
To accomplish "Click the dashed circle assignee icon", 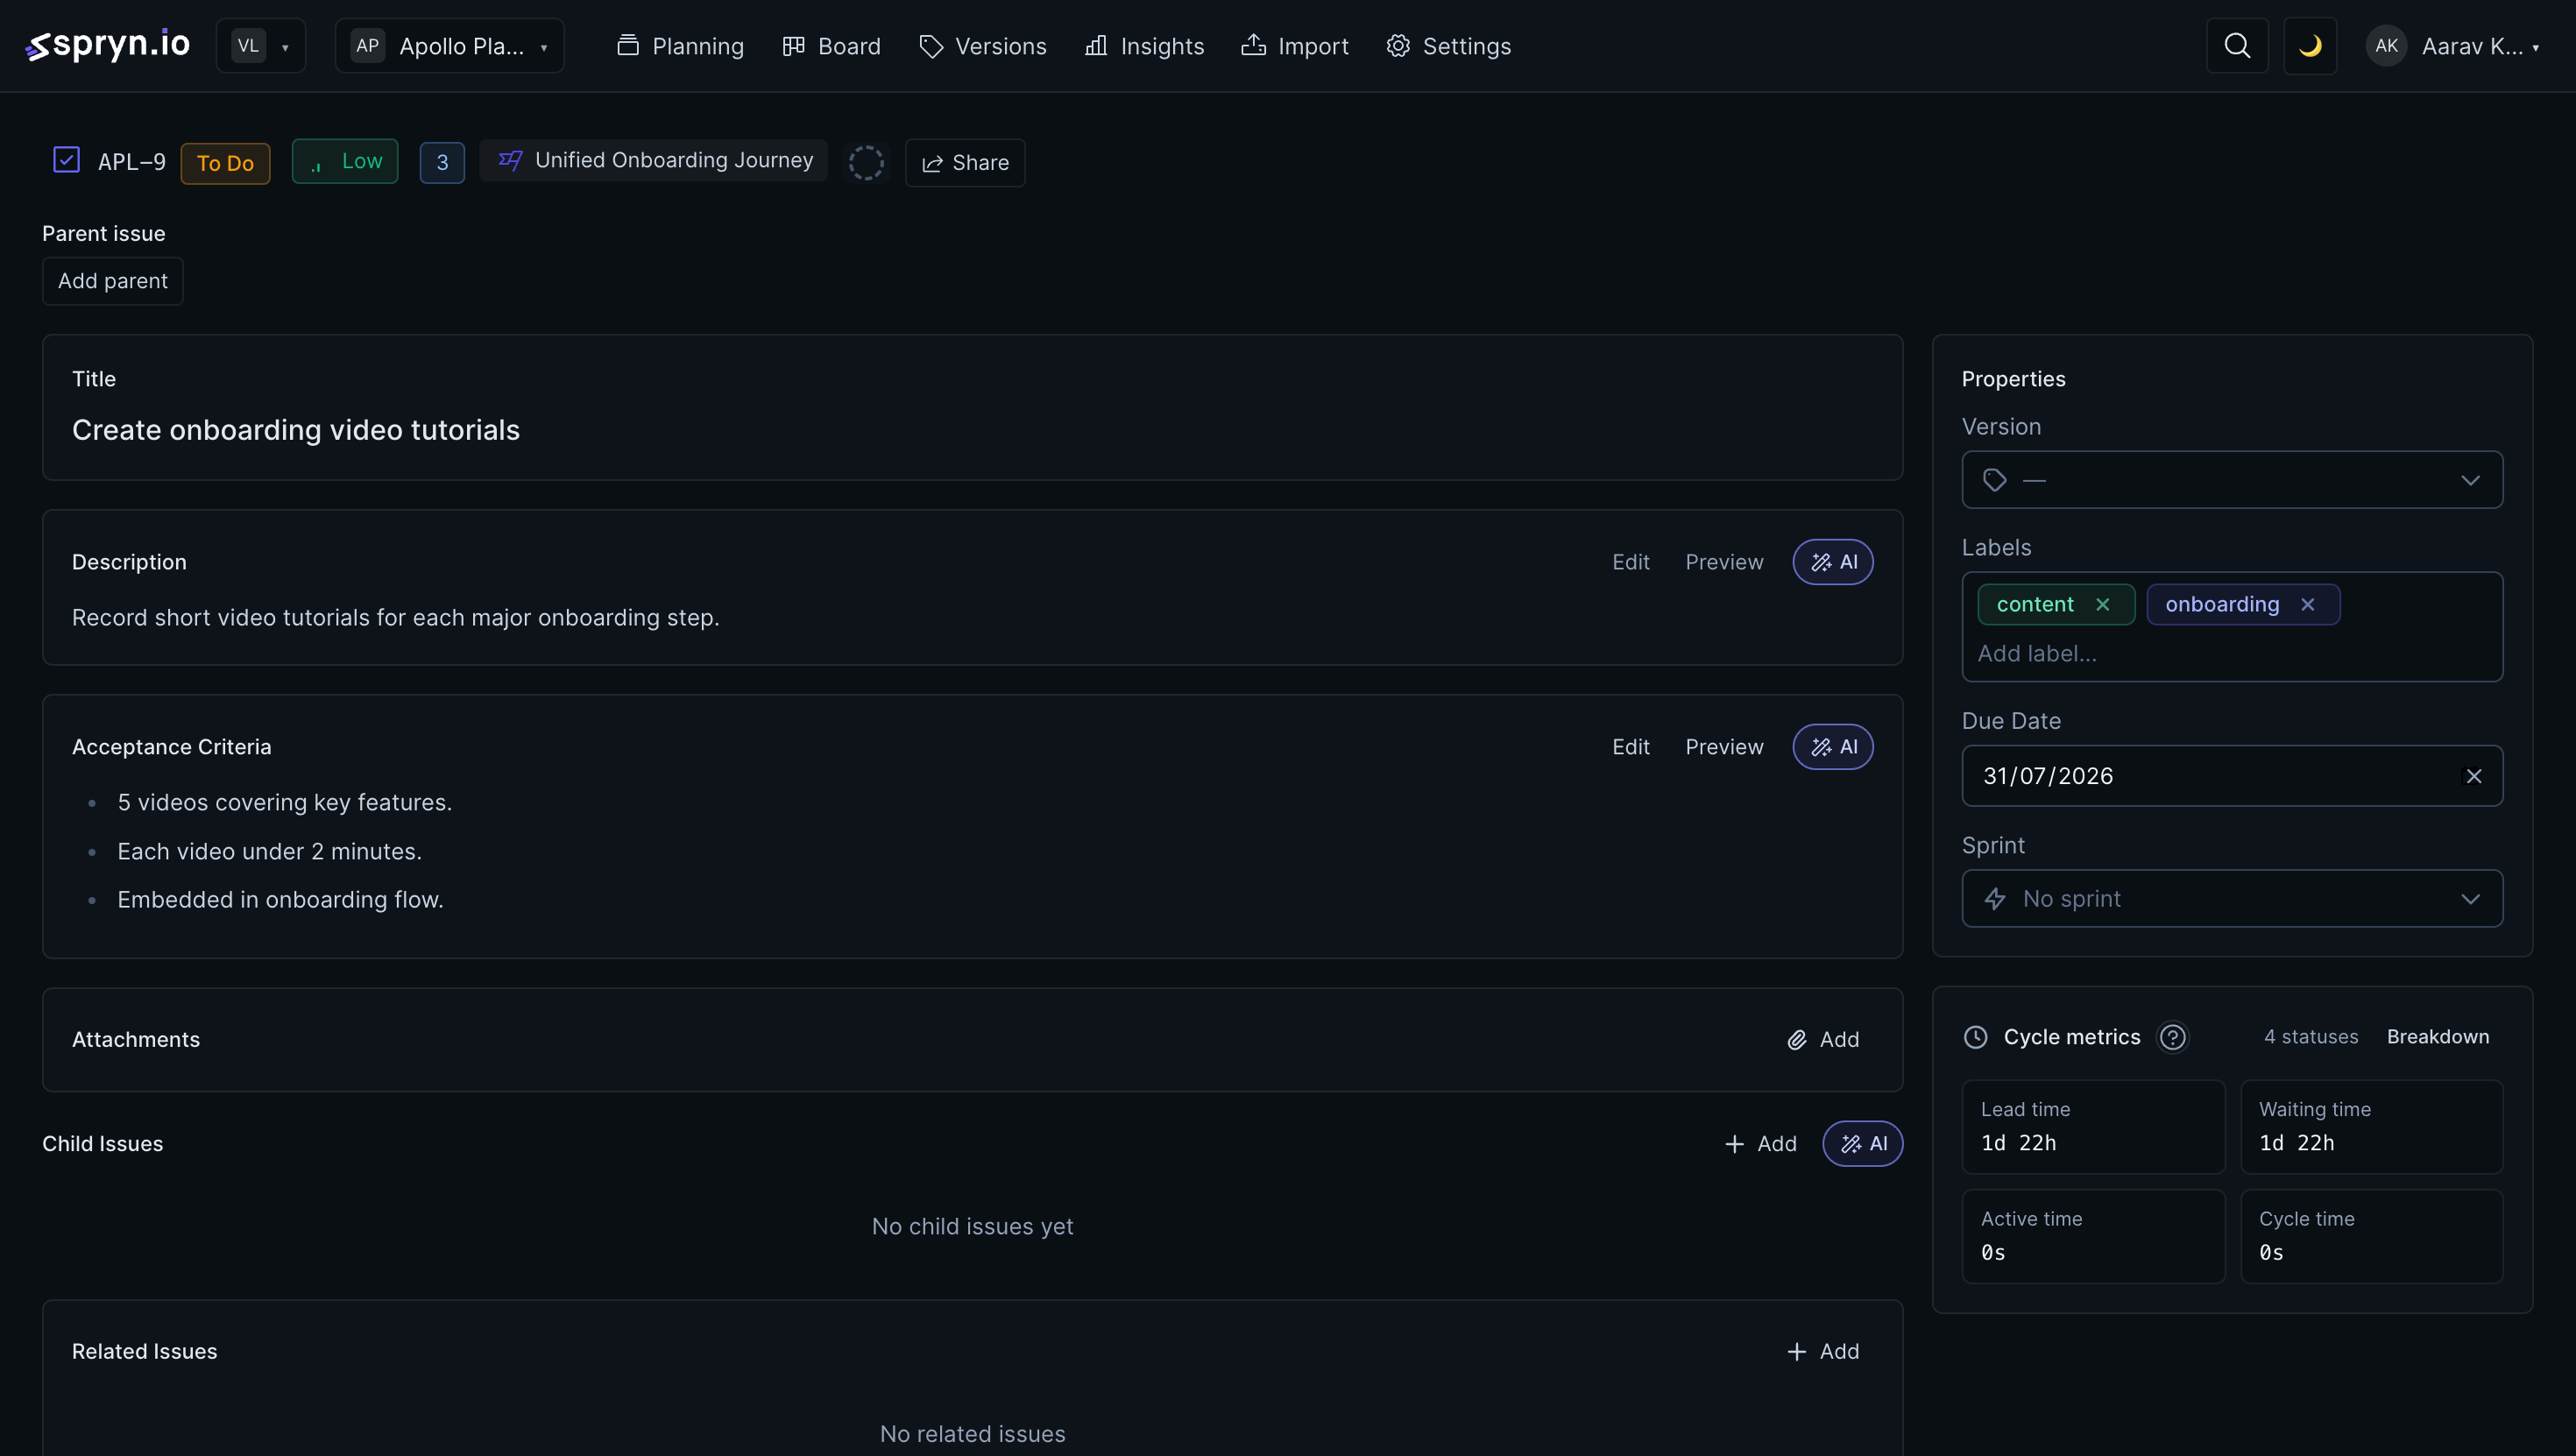I will (x=866, y=162).
